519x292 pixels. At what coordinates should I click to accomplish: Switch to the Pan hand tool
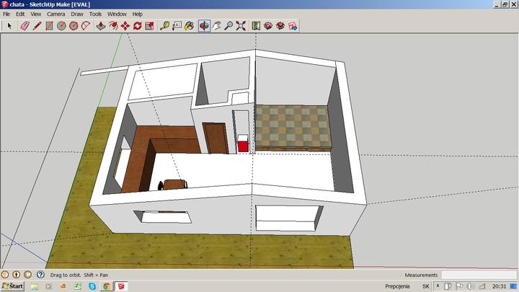pos(216,26)
